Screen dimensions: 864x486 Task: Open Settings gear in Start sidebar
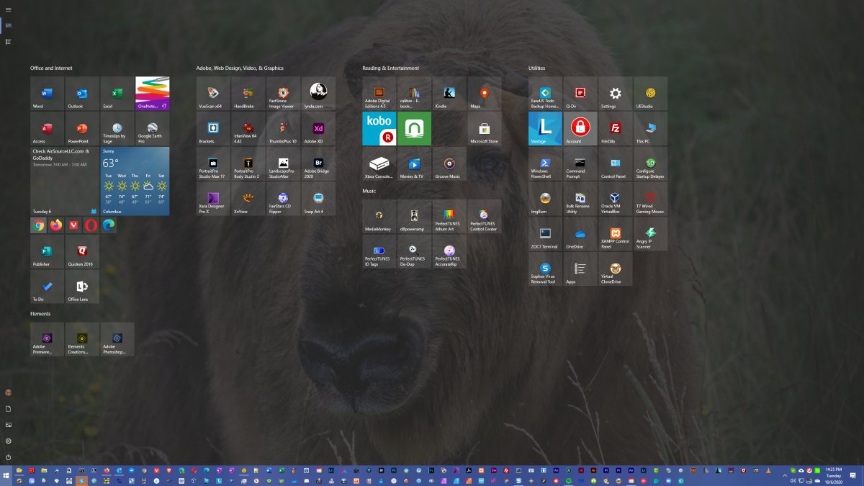pyautogui.click(x=8, y=441)
